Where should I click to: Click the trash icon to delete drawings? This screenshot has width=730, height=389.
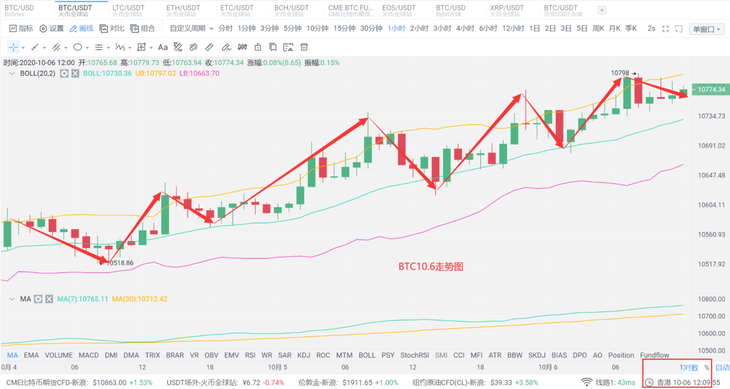coord(304,48)
